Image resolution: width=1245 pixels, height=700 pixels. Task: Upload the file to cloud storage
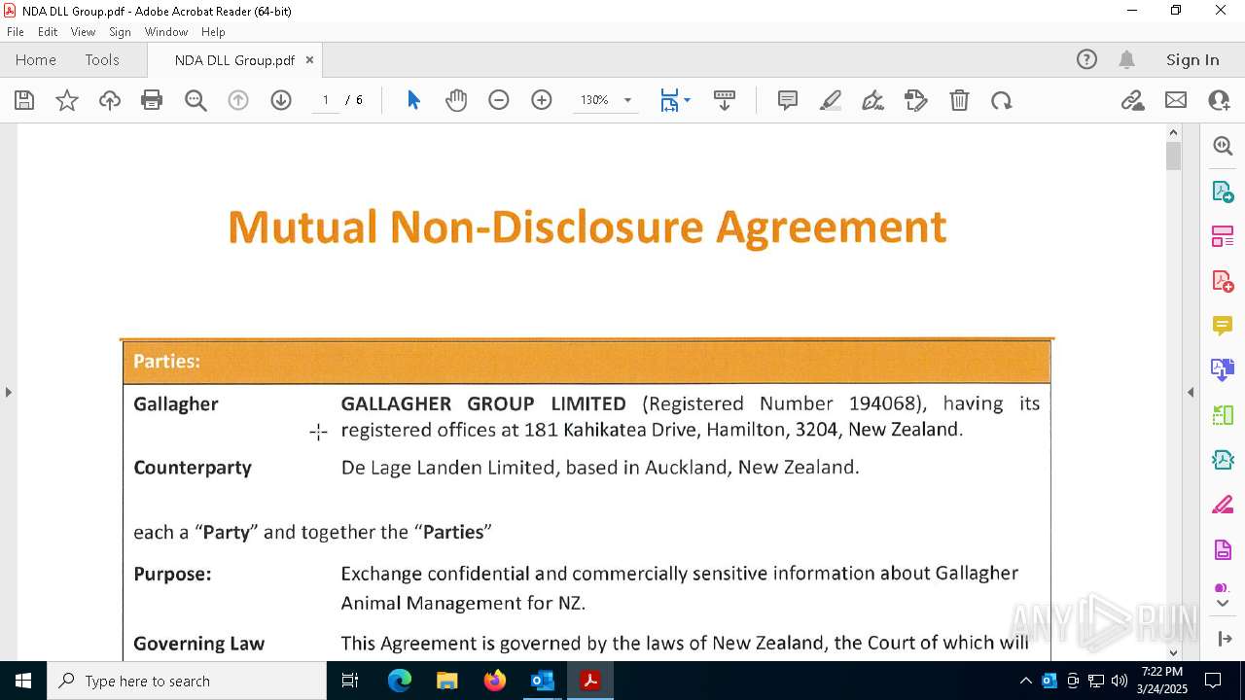[x=110, y=100]
